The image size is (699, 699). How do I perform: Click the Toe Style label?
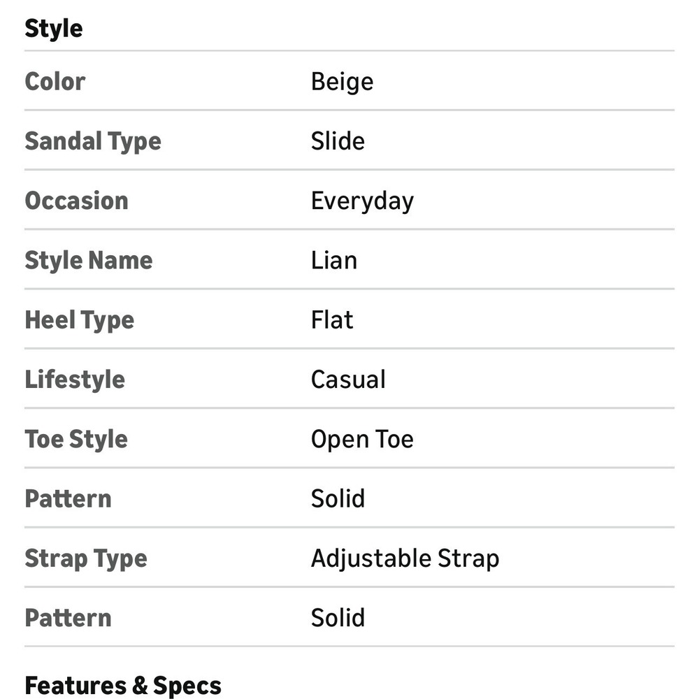(76, 439)
